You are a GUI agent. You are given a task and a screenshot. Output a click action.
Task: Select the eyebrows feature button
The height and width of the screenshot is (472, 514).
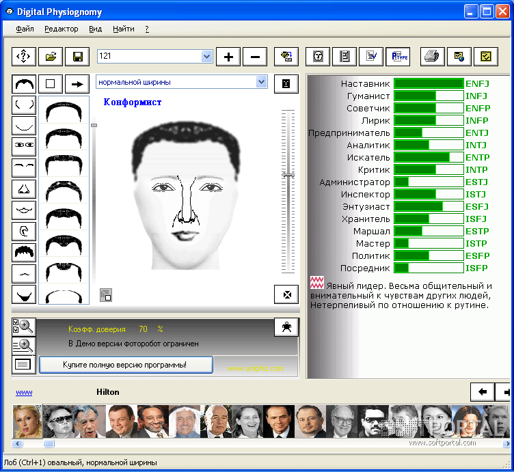[x=24, y=168]
